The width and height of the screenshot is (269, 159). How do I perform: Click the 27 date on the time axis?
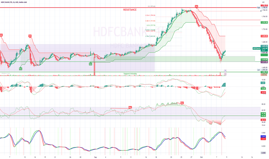tap(191, 157)
